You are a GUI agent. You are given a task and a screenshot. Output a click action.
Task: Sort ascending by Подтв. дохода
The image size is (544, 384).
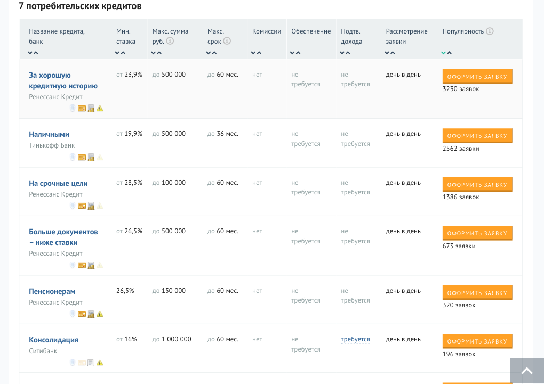(348, 53)
